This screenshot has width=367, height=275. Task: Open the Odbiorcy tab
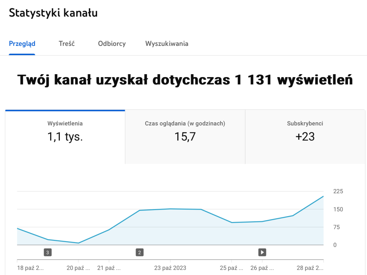pyautogui.click(x=112, y=44)
